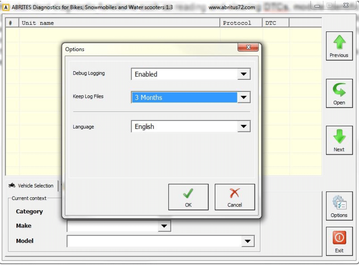
Task: Click the ABRITES app icon in title bar
Action: tap(6, 7)
